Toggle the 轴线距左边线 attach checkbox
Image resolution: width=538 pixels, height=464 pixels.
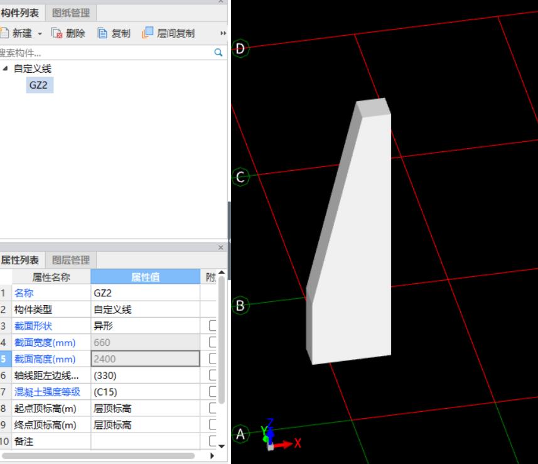213,375
